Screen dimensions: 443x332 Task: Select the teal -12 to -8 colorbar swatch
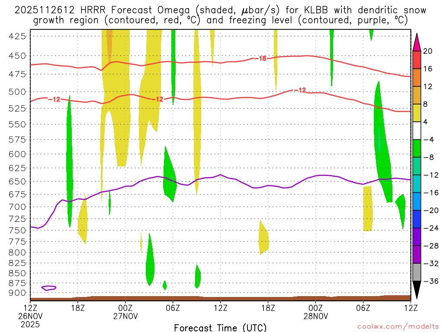(x=417, y=166)
